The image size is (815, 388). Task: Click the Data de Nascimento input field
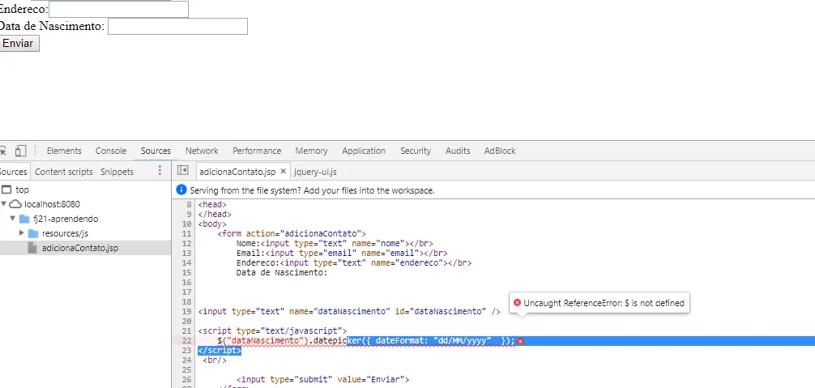click(x=177, y=27)
